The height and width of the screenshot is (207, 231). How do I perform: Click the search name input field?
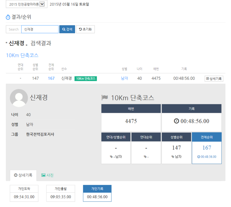tap(40, 29)
